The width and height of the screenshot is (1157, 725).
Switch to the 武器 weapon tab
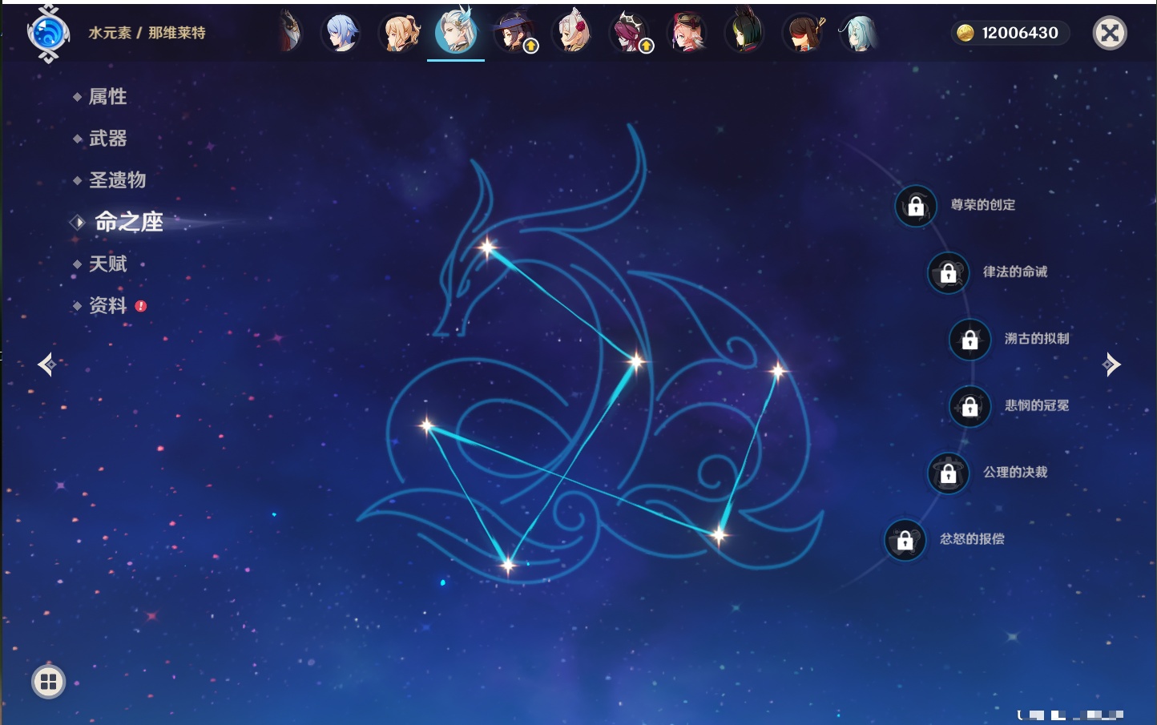click(107, 139)
